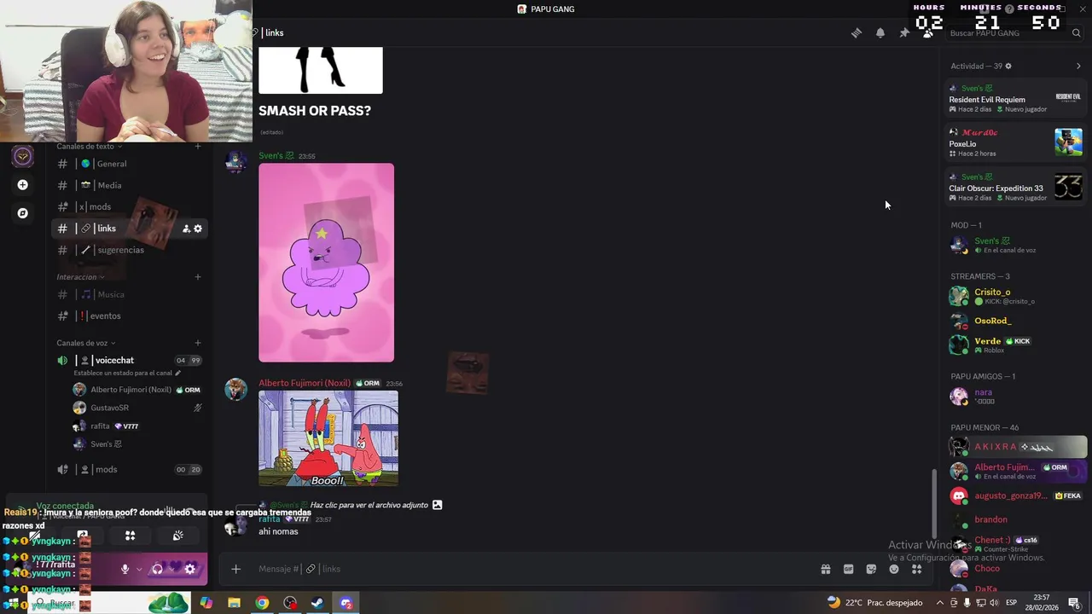1092x614 pixels.
Task: Open Actividad settings gear
Action: pos(1008,66)
